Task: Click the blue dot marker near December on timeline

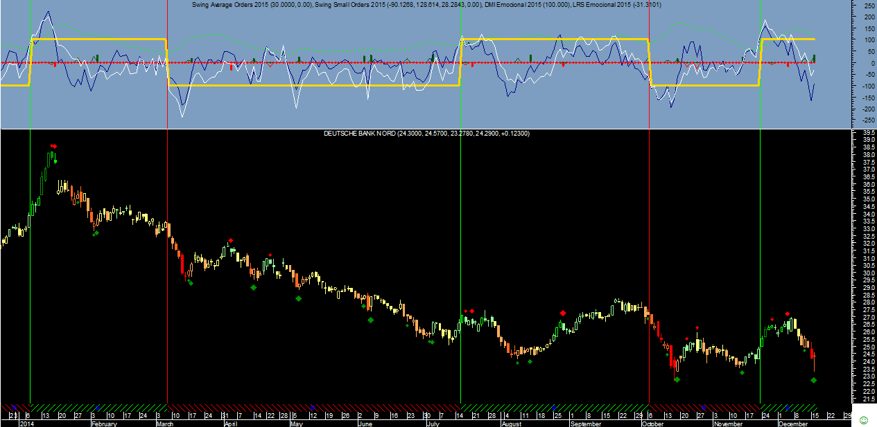Action: pos(787,406)
